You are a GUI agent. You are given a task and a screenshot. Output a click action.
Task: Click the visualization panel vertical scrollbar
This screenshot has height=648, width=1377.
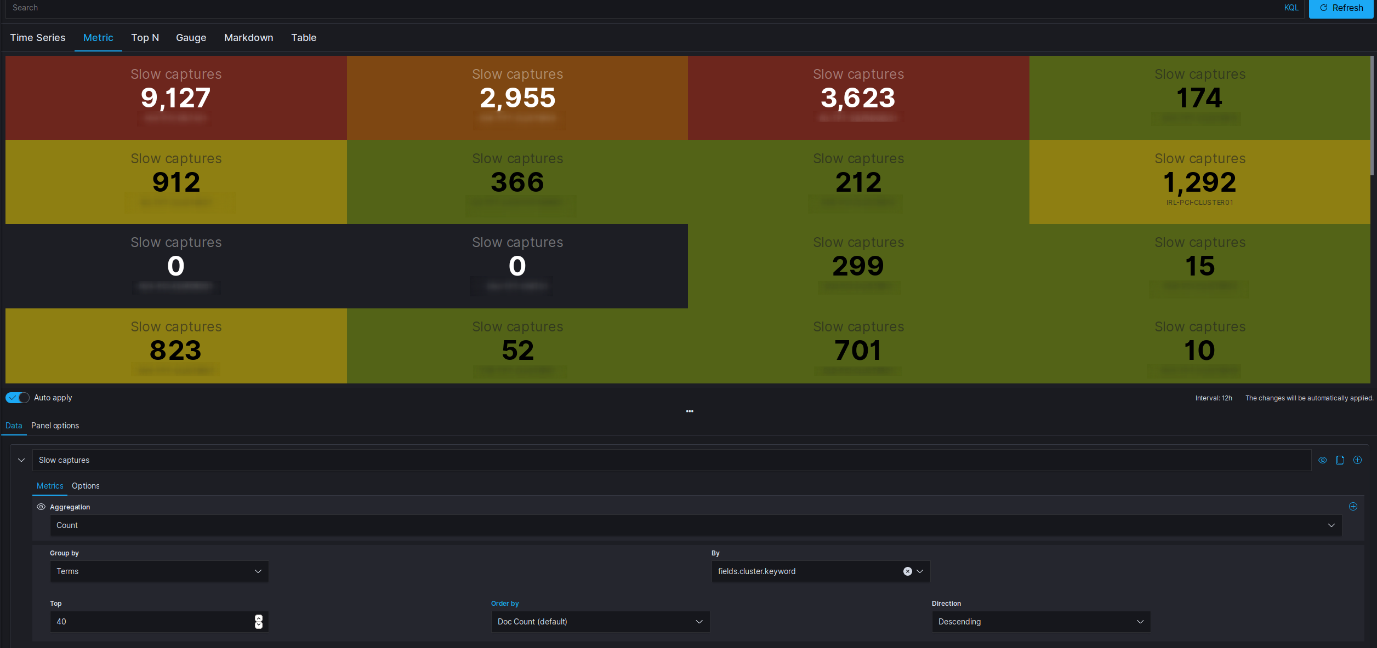pos(1372,116)
